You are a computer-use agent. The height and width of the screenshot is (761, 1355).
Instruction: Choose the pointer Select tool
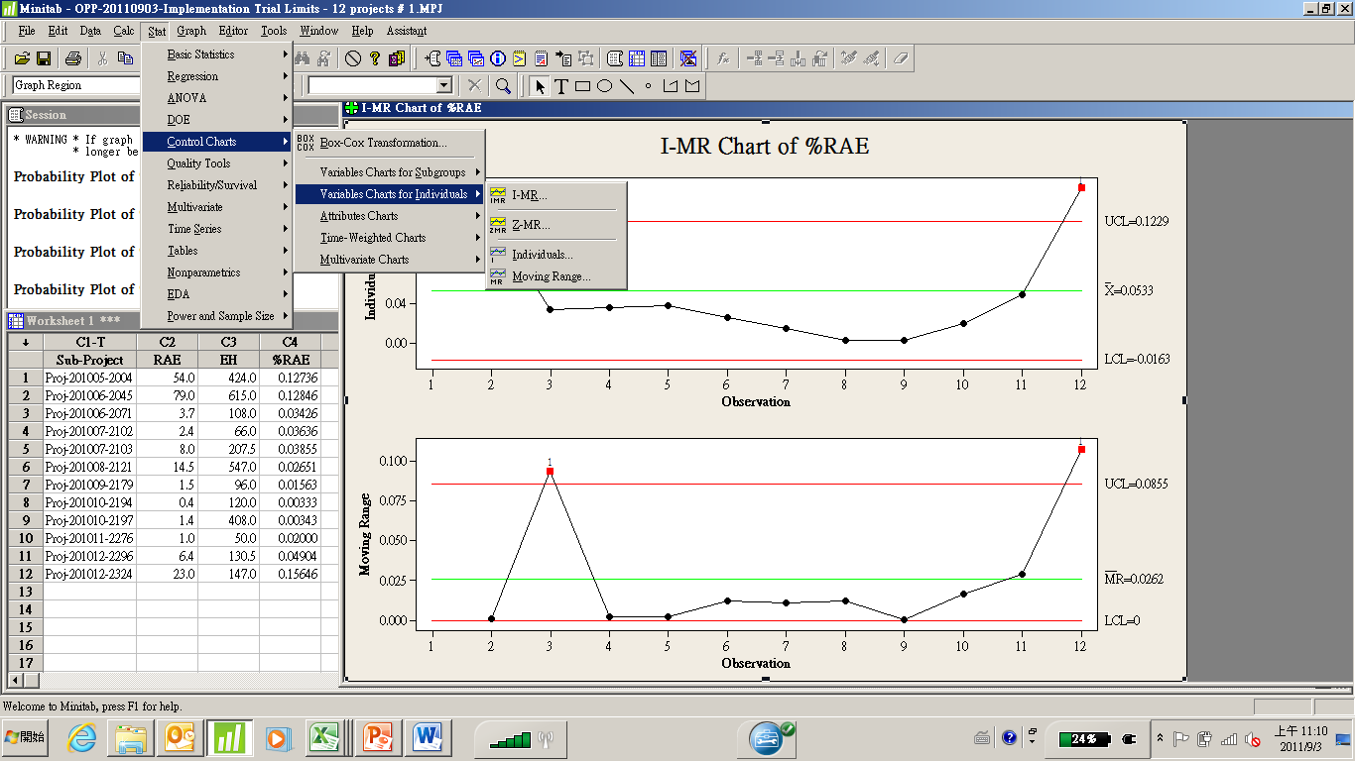540,86
